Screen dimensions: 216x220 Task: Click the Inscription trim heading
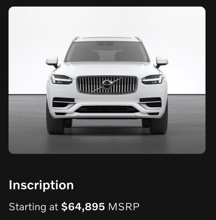[41, 185]
